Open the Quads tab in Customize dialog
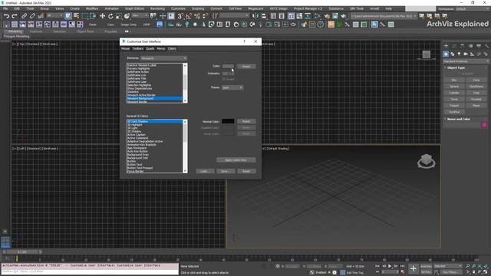Viewport: 491px width, 276px height. pyautogui.click(x=150, y=49)
